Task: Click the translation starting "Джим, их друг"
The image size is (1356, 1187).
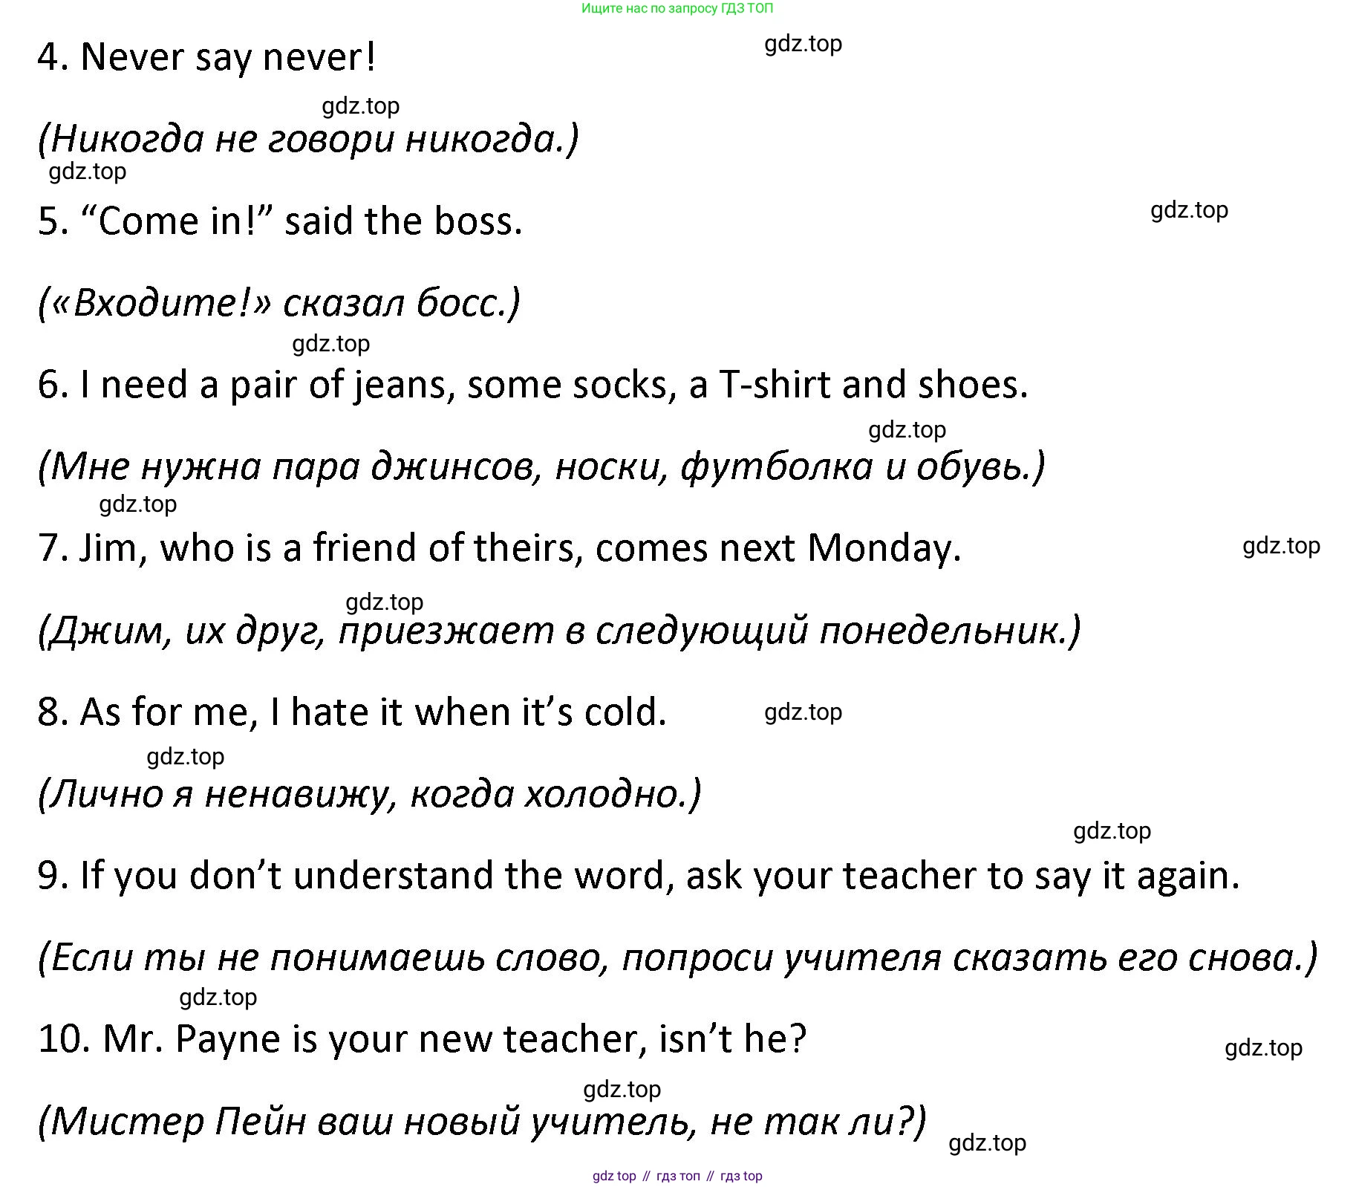Action: point(558,631)
